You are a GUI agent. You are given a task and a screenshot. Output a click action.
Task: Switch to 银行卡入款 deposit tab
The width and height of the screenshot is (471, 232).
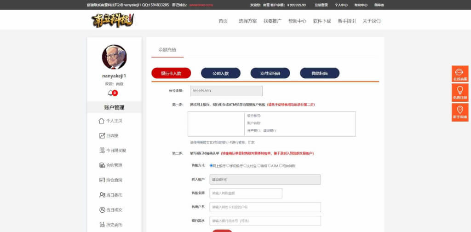click(171, 73)
